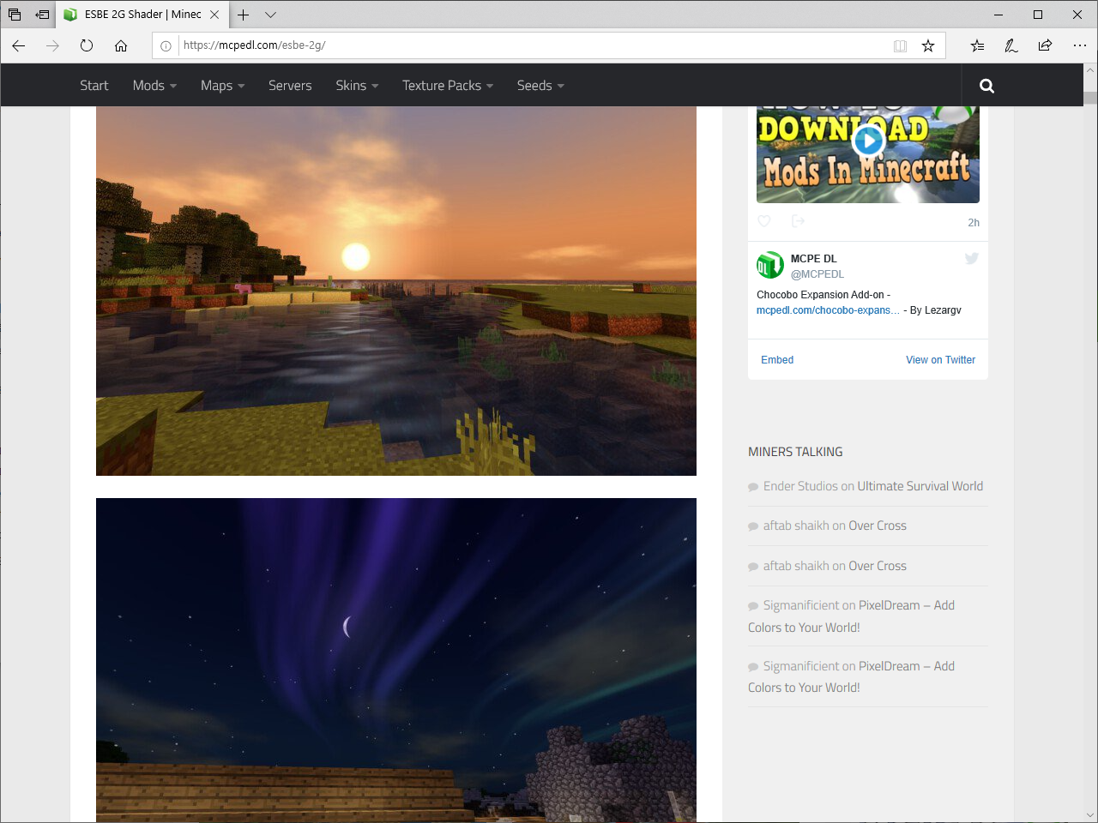Open the Twitter bird icon
This screenshot has height=823, width=1098.
[x=972, y=258]
